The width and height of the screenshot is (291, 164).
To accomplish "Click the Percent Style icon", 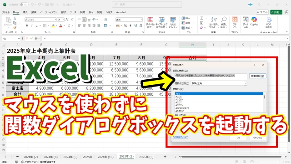I will pyautogui.click(x=125, y=26).
